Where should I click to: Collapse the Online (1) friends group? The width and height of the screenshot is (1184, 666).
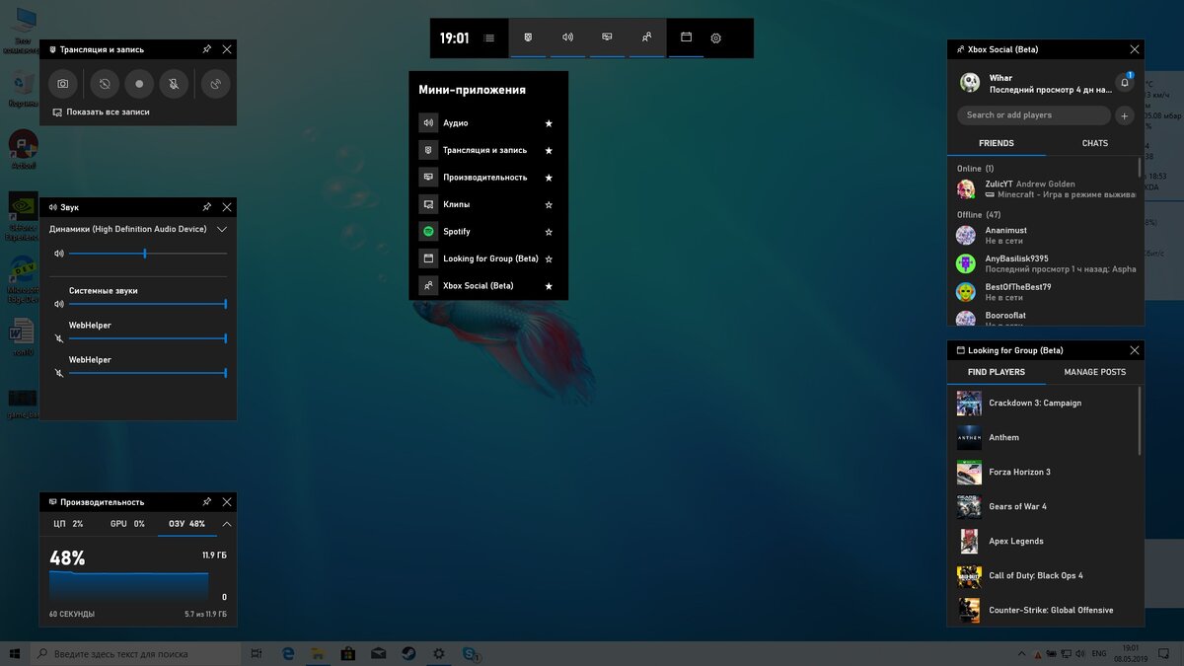coord(976,169)
